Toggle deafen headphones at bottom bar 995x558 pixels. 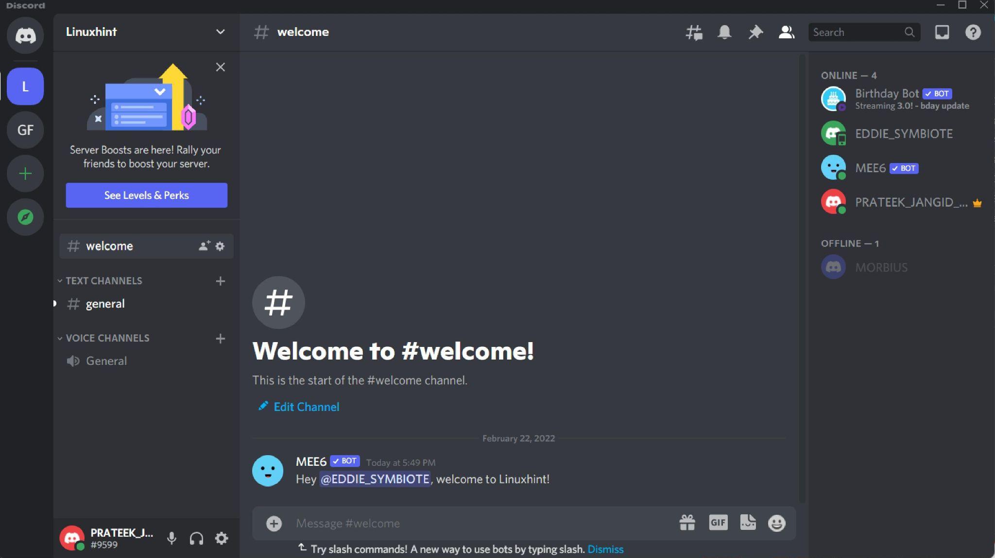[x=196, y=538]
